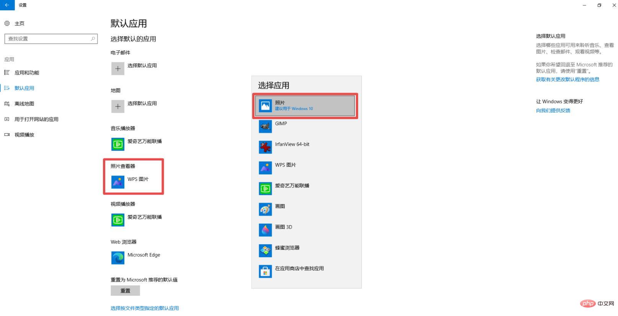Select the 爱奇艺万能联播 icon in the chooser

click(x=266, y=189)
